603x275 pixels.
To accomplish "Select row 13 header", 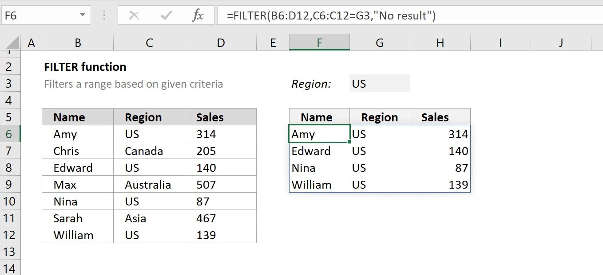I will point(10,252).
